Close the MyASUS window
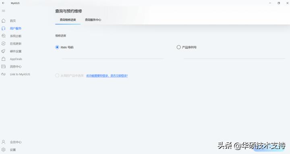Viewport: 290px width, 154px height. 288,3
